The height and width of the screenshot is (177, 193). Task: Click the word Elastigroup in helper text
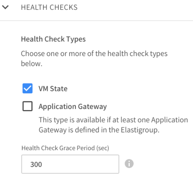click(x=140, y=130)
